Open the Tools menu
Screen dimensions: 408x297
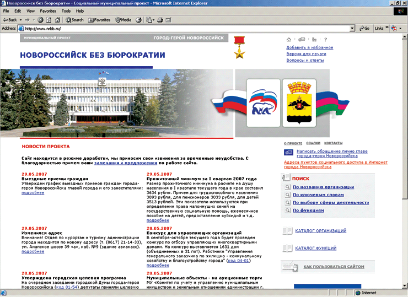coord(66,11)
